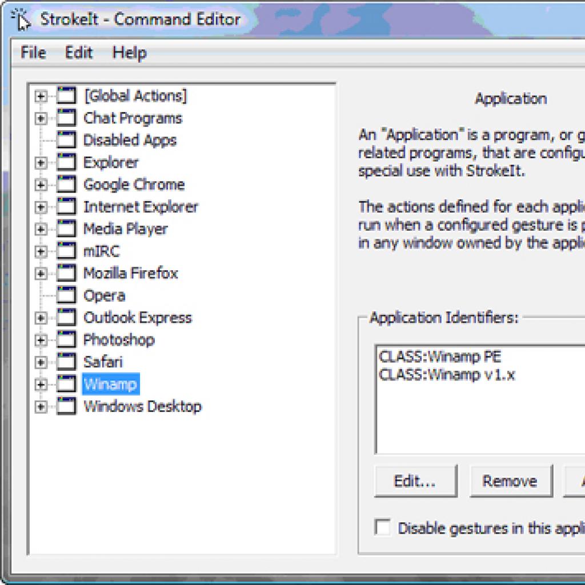Expand the Mozilla Firefox tree node

41,274
